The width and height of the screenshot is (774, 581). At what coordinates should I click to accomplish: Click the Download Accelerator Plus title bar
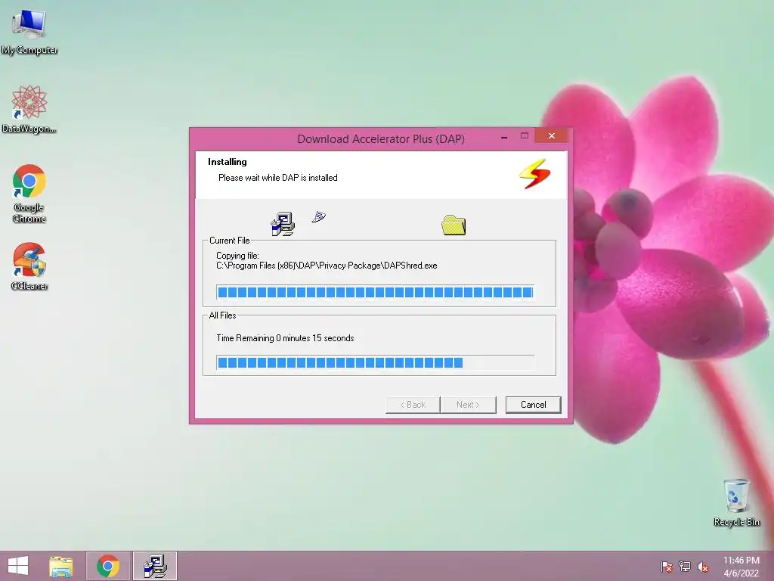click(x=381, y=139)
